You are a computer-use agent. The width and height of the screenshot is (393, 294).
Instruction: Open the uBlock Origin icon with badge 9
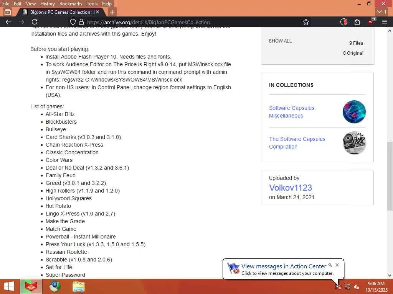(372, 21)
